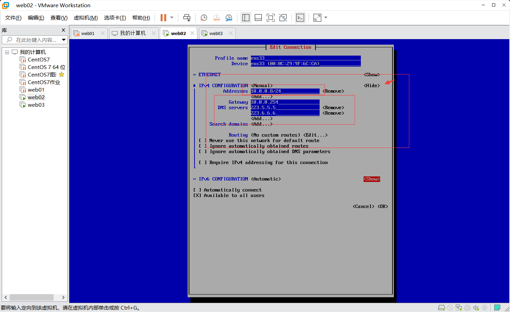
Task: Remove the DNS server 223.5.5.5
Action: point(333,107)
